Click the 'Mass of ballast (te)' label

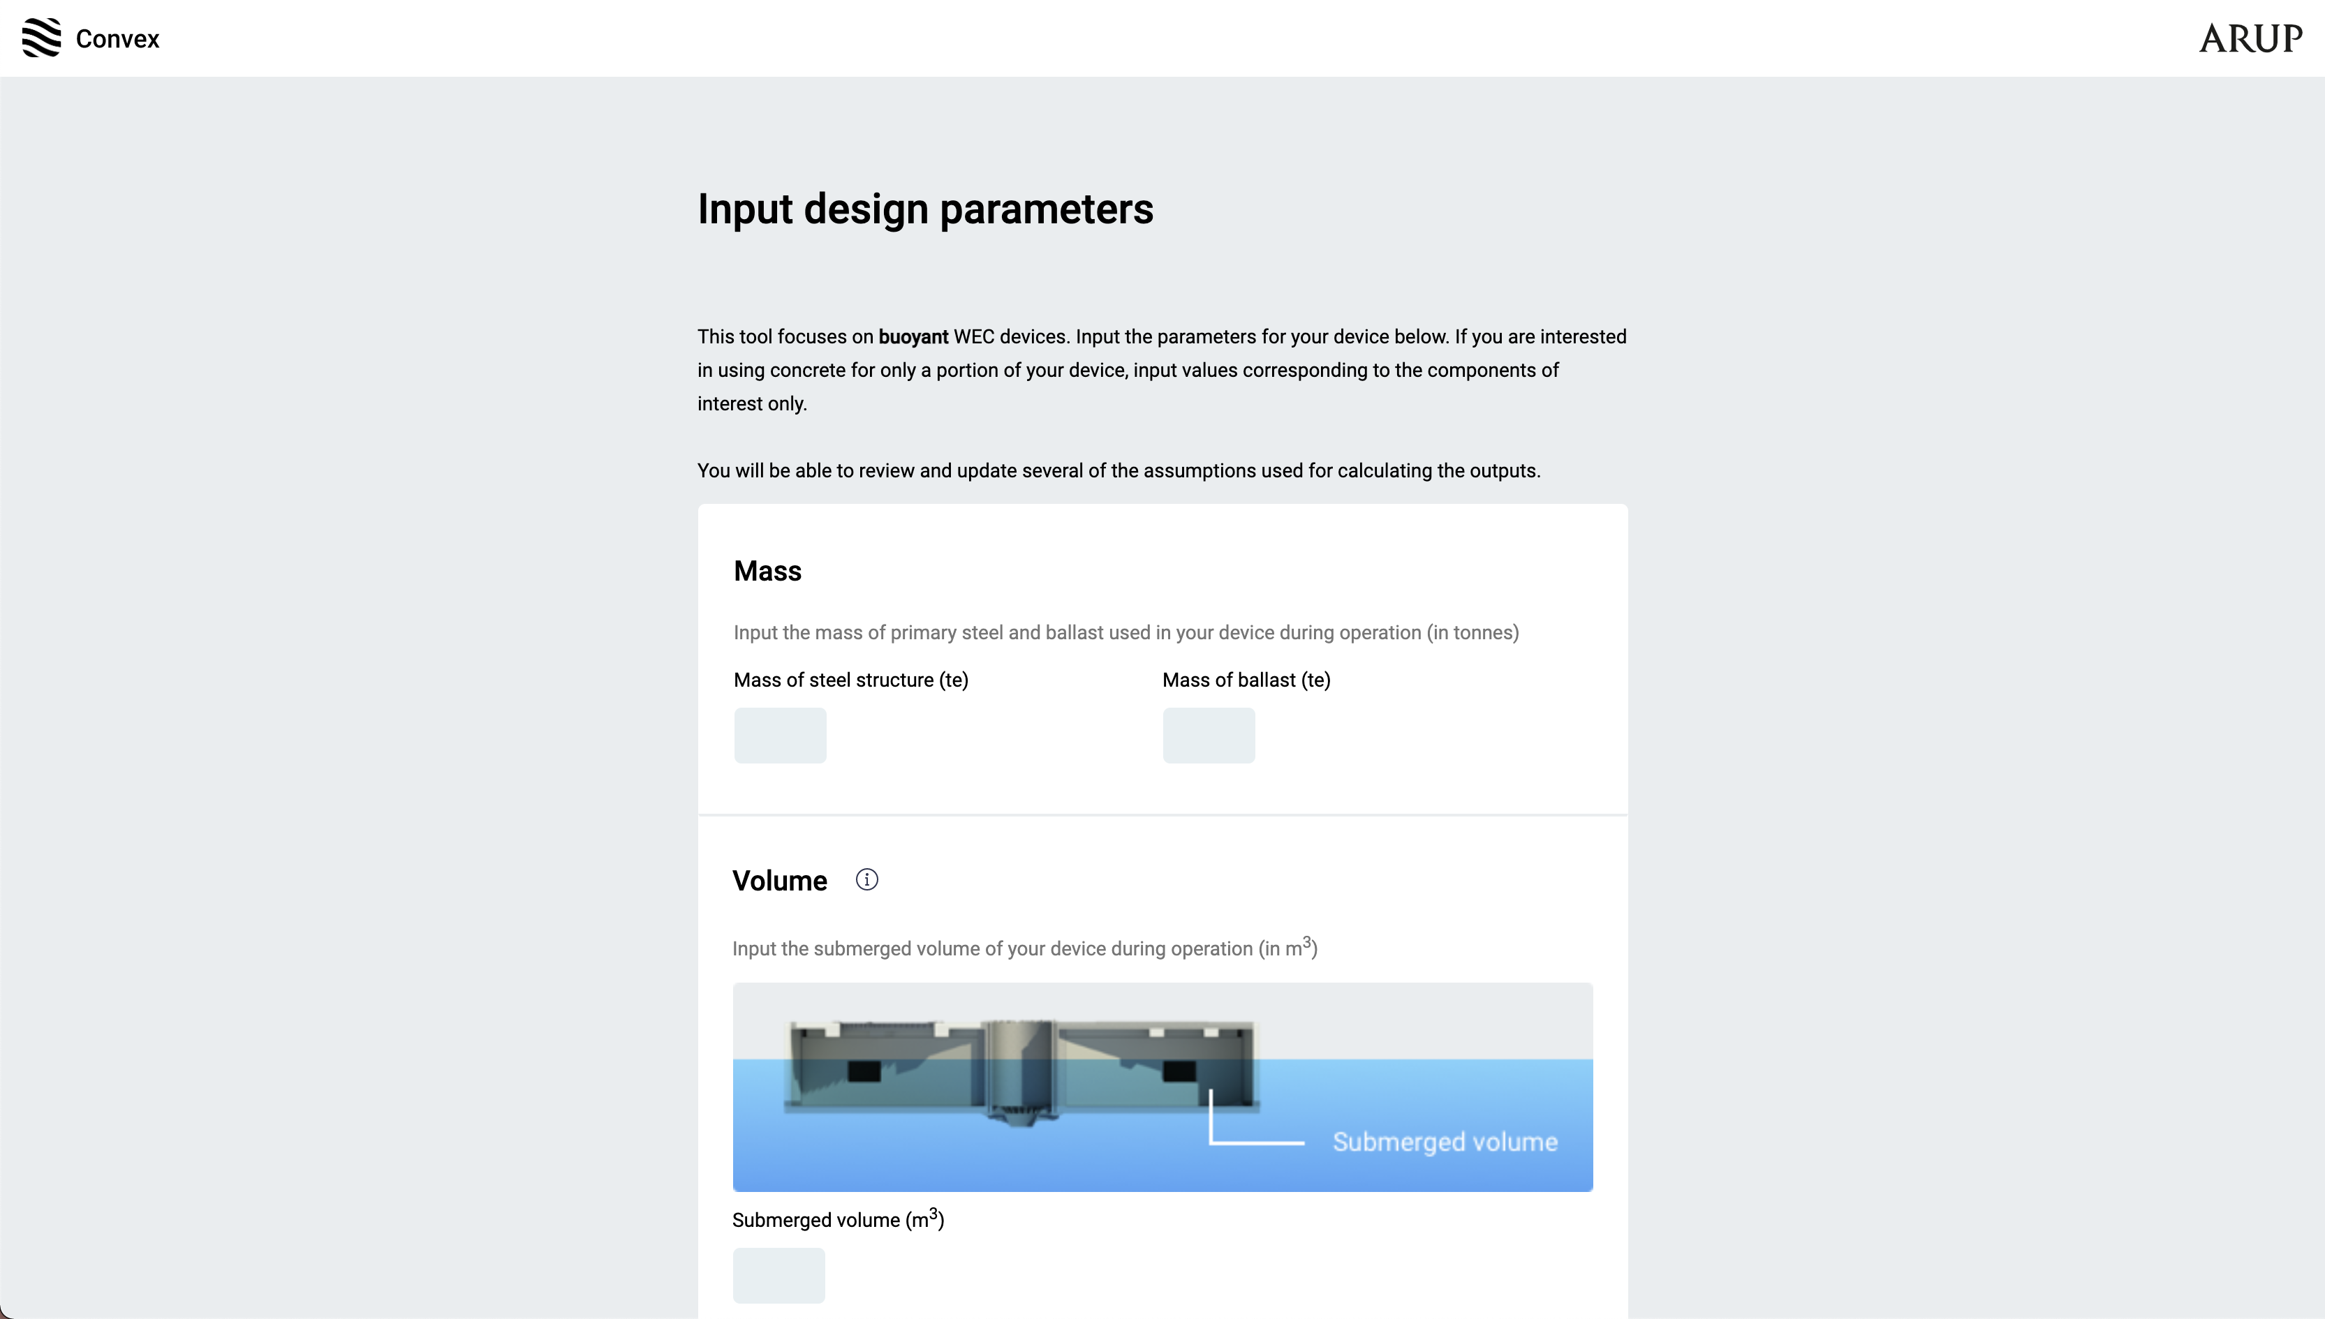coord(1246,680)
